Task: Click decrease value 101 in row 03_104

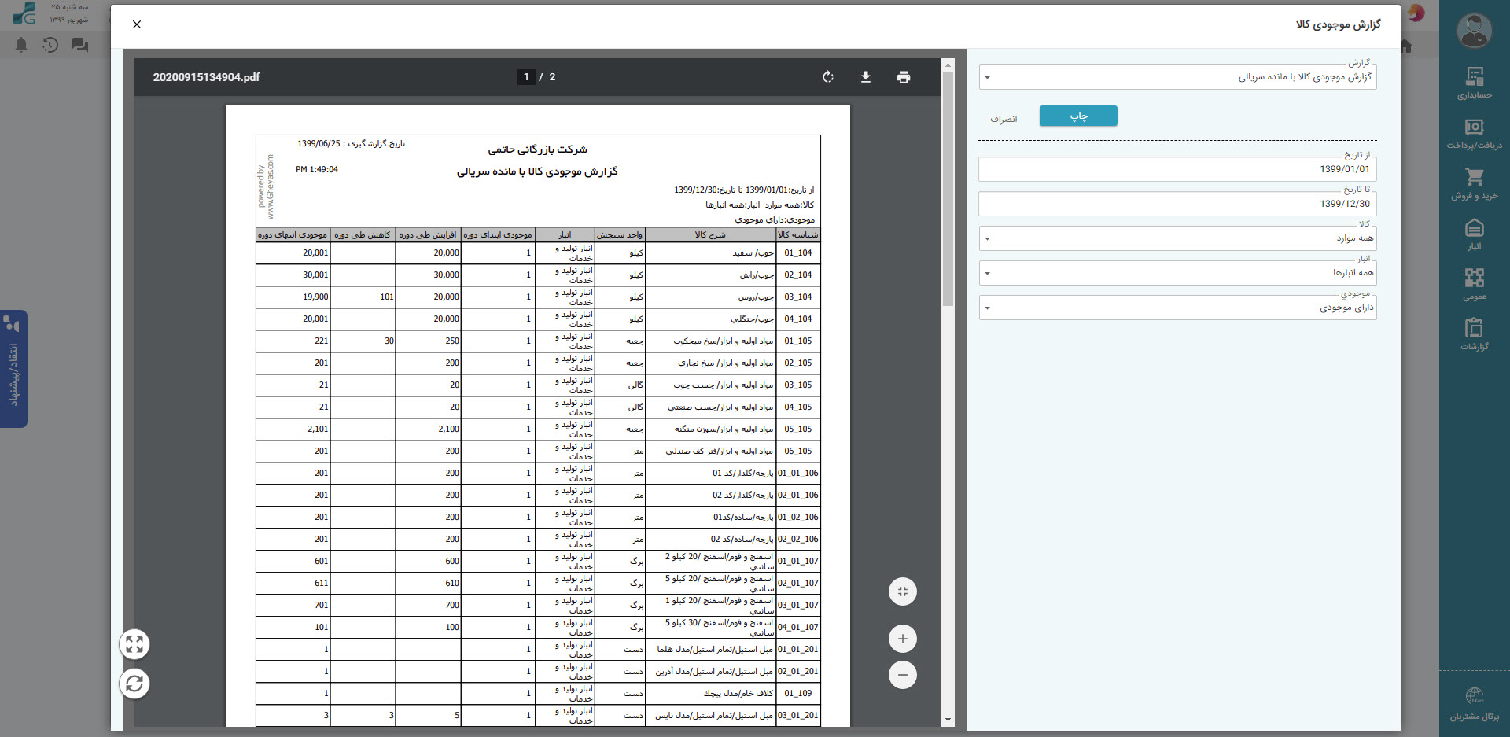Action: click(386, 297)
